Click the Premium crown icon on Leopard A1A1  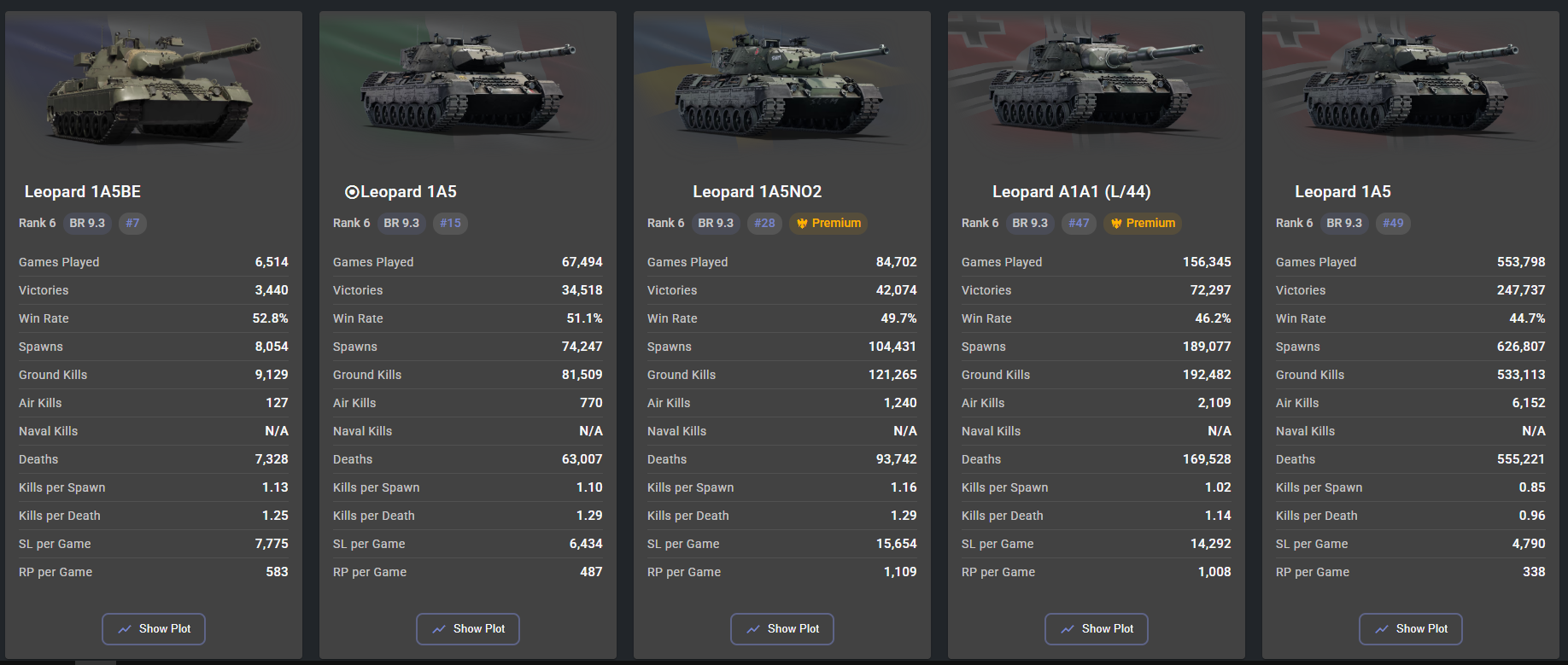coord(1116,224)
